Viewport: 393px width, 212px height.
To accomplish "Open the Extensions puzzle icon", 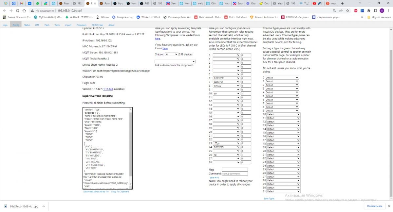I will click(x=369, y=10).
